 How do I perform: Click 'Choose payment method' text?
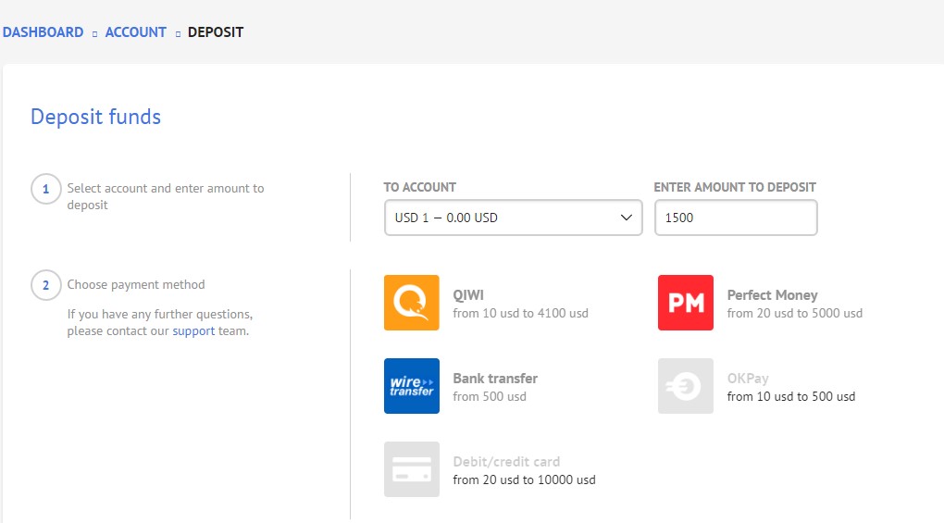136,285
